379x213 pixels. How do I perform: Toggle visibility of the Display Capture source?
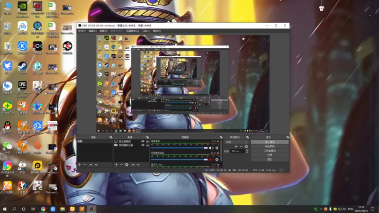143,141
